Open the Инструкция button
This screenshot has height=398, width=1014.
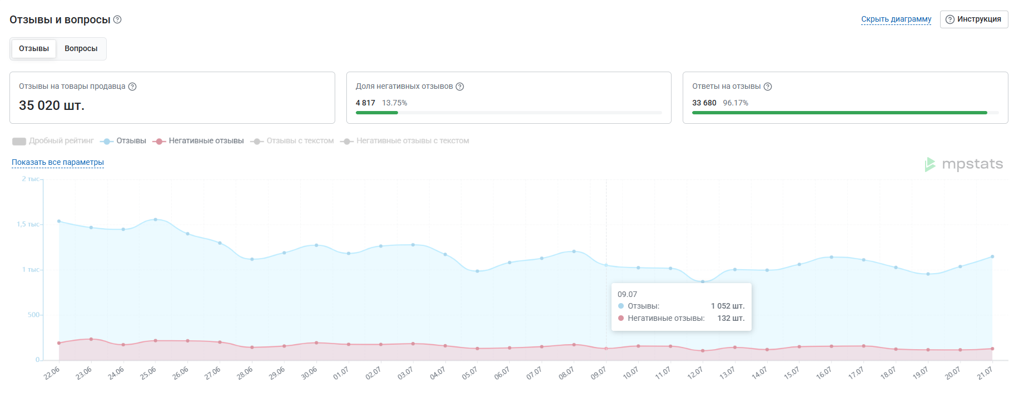pos(974,19)
